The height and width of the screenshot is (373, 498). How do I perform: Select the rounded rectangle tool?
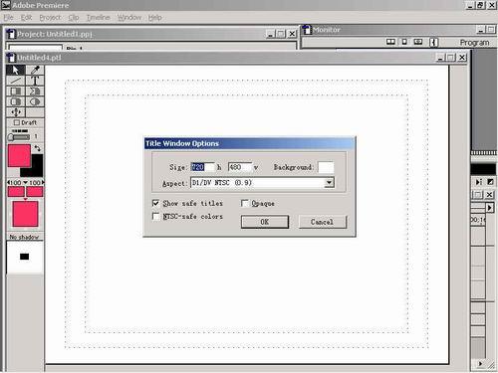[16, 101]
